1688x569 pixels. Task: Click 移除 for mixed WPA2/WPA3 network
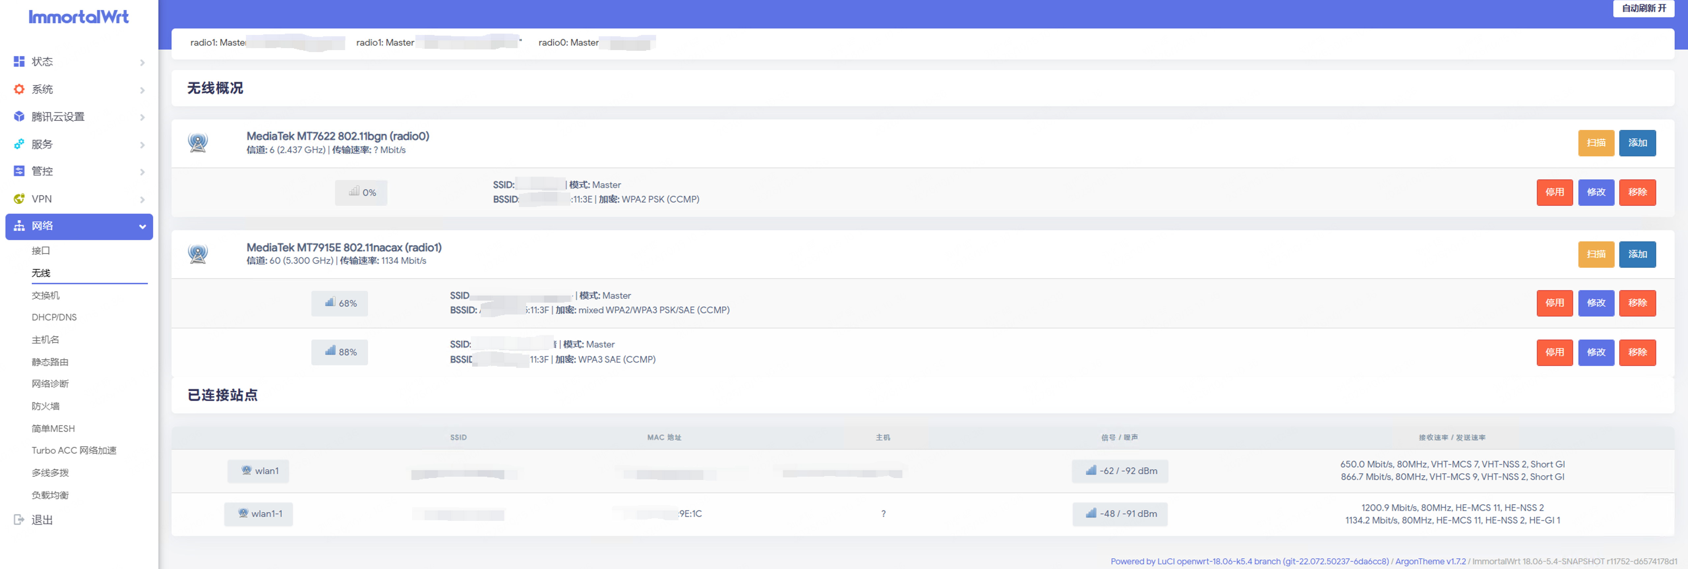coord(1637,304)
